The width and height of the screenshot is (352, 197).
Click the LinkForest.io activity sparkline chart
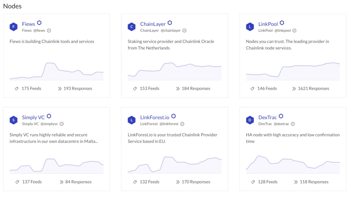click(x=175, y=165)
